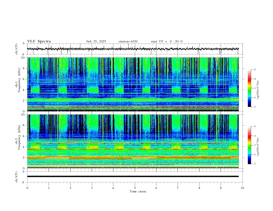Screen dimensions: 273x211
Task: Click time axis tick label '3'
Action: coord(92,188)
